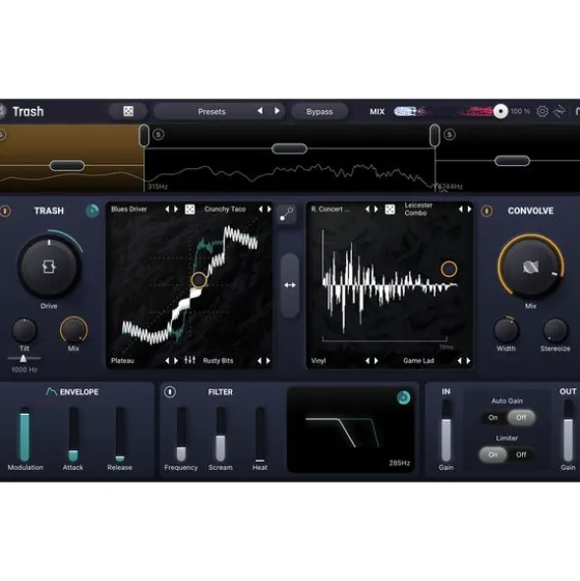Solo the middle frequency band
The height and width of the screenshot is (581, 580).
(158, 134)
